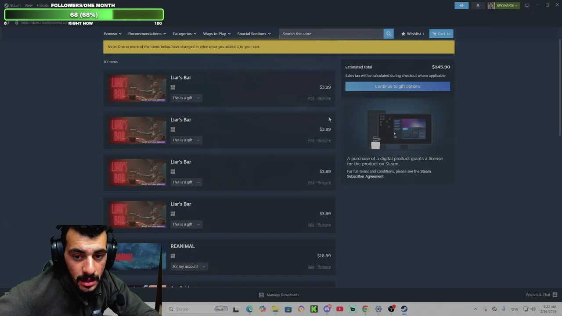Open Manage Downloads
Screen dimensions: 562x316
[278, 295]
